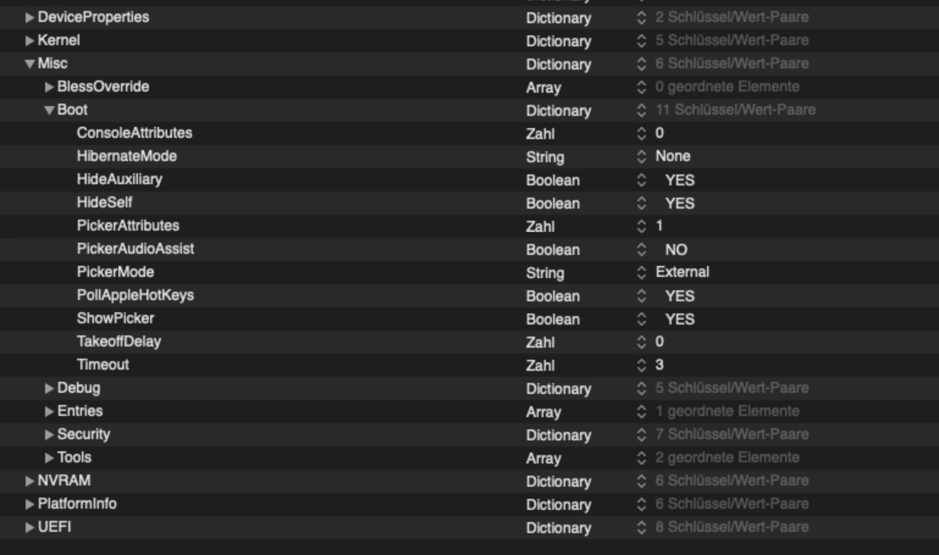
Task: Expand the Security entry triangle
Action: (49, 435)
